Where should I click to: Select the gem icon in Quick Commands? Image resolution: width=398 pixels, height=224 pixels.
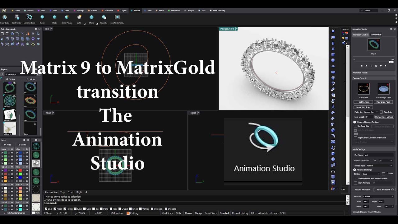coord(38,39)
